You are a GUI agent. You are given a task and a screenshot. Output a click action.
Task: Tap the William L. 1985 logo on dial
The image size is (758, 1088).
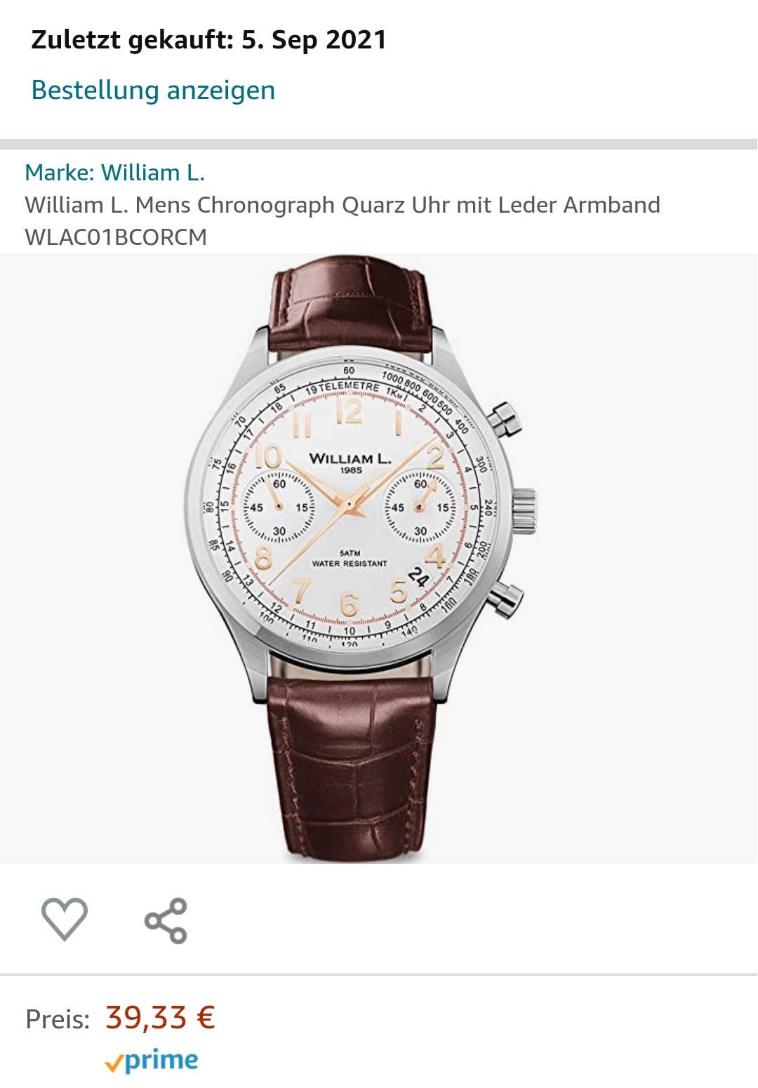point(350,463)
